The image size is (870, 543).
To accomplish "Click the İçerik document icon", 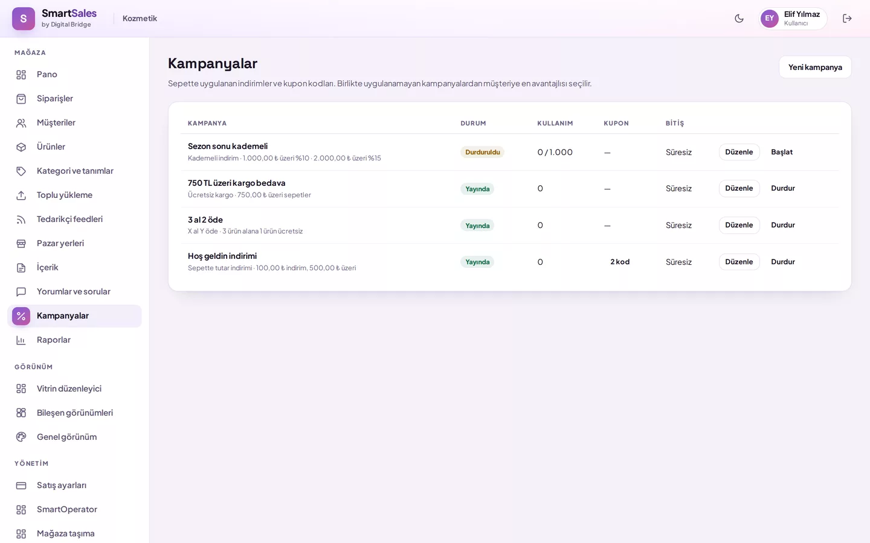I will coord(21,268).
